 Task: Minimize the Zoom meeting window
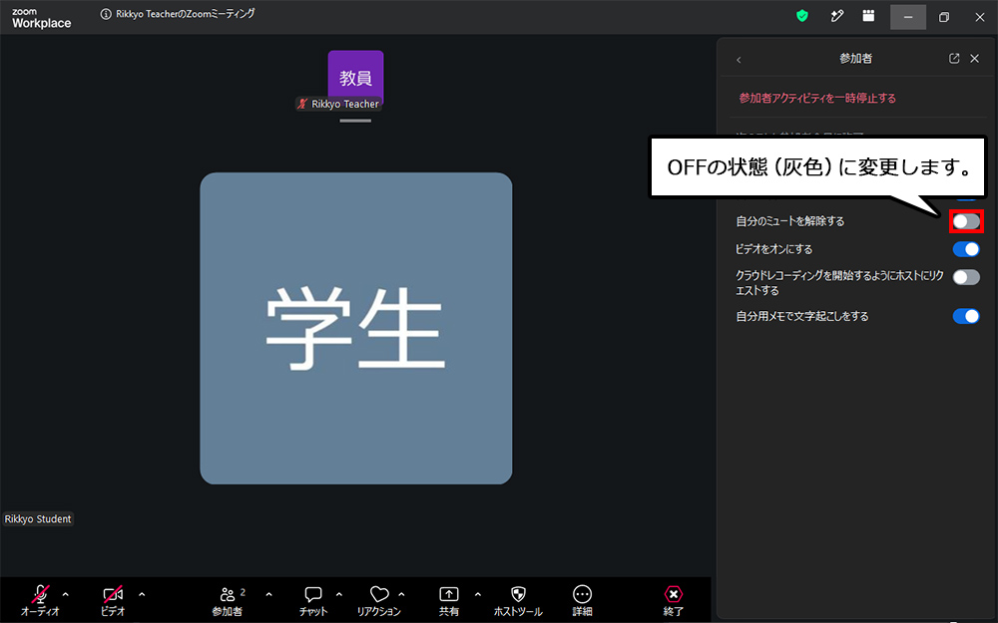coord(907,17)
